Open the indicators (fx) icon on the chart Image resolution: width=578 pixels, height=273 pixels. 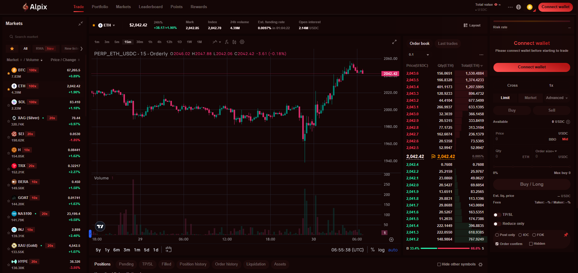click(x=227, y=42)
